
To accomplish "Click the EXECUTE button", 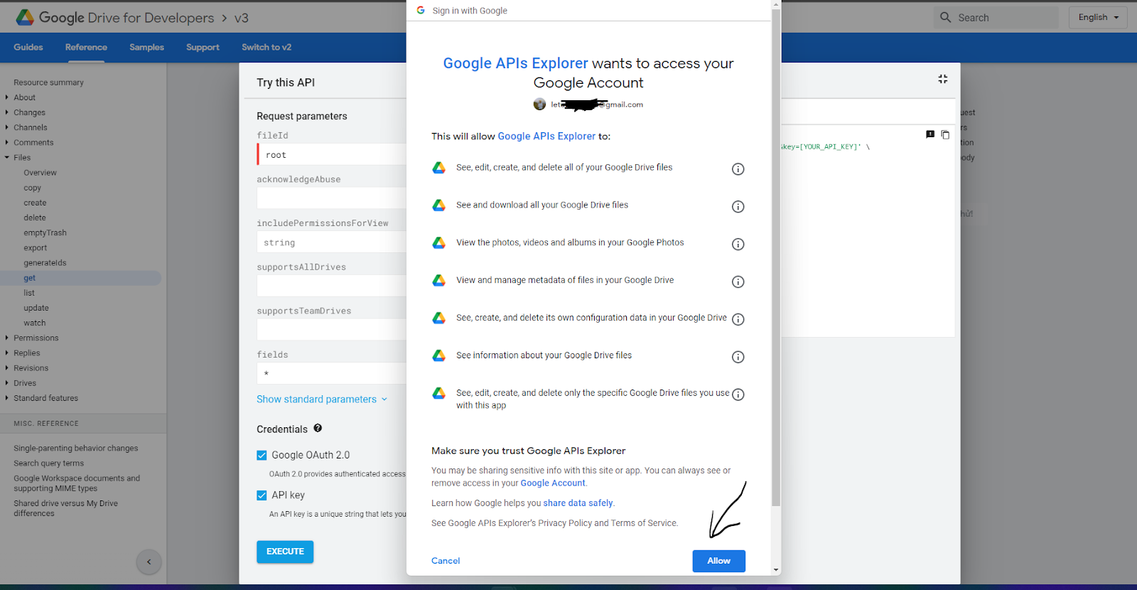I will click(285, 552).
